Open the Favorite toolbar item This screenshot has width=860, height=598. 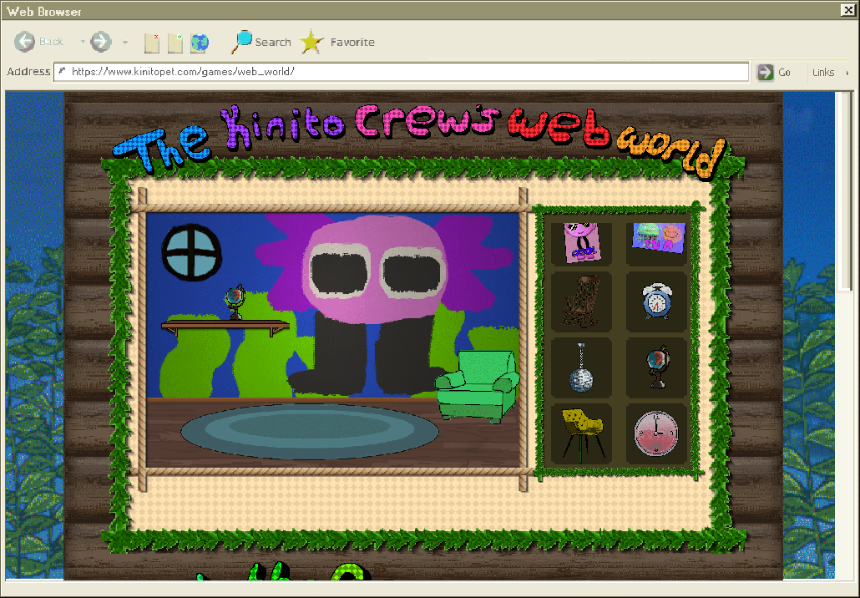point(337,42)
